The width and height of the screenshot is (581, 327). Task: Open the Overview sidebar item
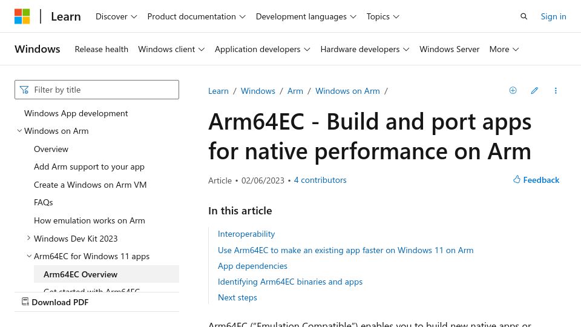click(51, 149)
